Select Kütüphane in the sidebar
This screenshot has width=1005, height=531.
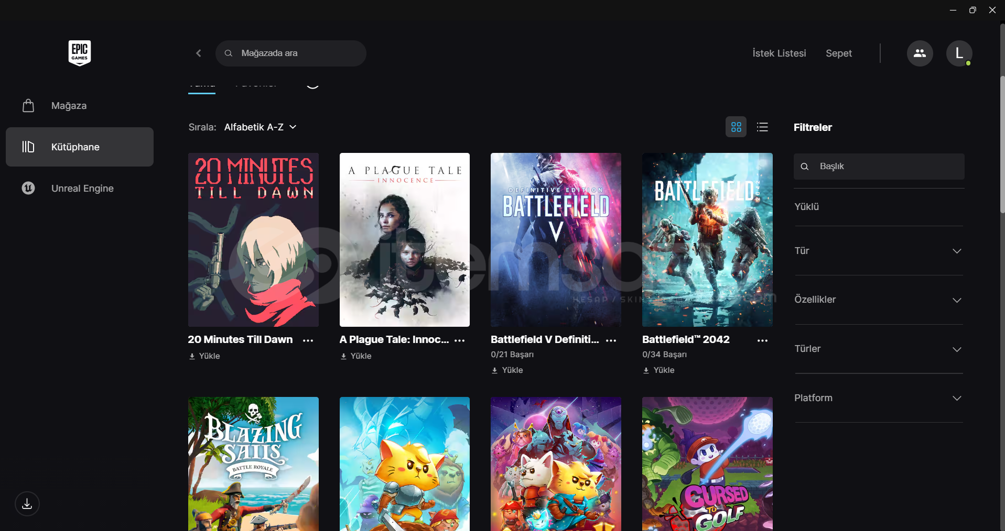pyautogui.click(x=80, y=147)
